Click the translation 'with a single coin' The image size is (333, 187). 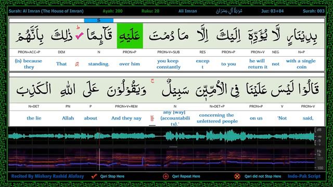(x=301, y=64)
